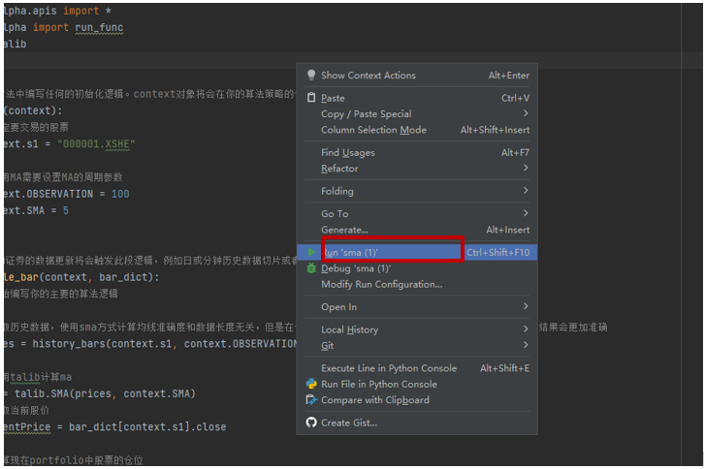Select Debug 'sma (1)' entry
Screen dimensions: 705x469
point(417,268)
